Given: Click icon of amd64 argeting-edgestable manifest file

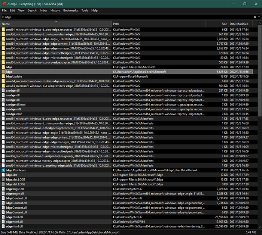Looking at the screenshot, I should pos(3,166).
